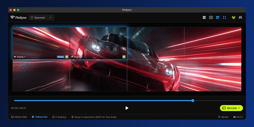Click the FloSync logo
254x127 pixels.
click(18, 18)
